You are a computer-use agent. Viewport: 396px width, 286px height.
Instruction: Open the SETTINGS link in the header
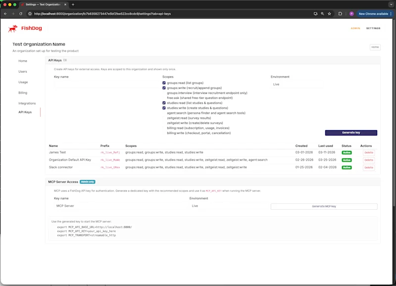373,28
